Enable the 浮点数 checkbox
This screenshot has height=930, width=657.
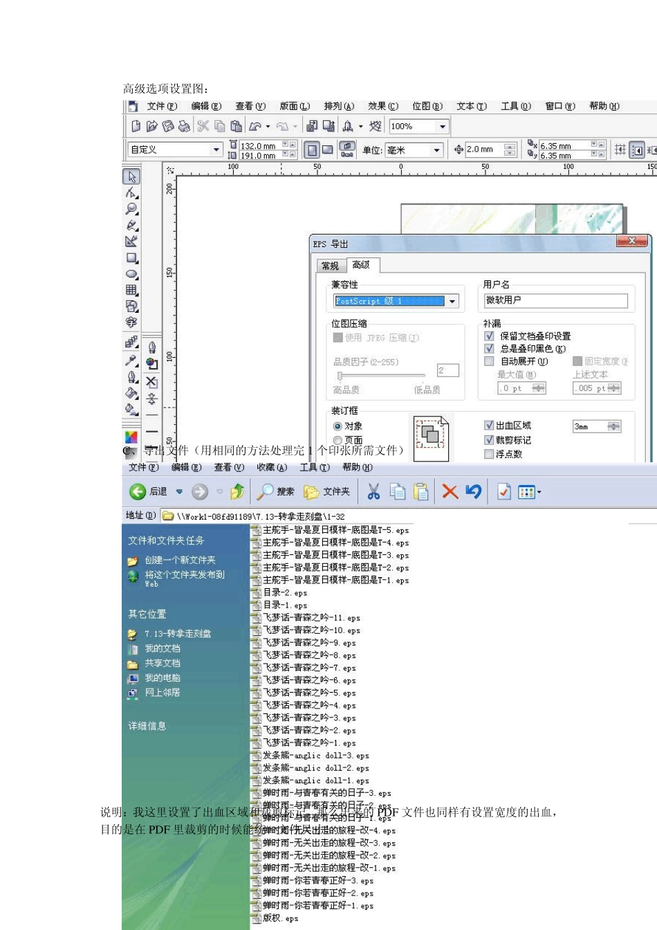[490, 454]
